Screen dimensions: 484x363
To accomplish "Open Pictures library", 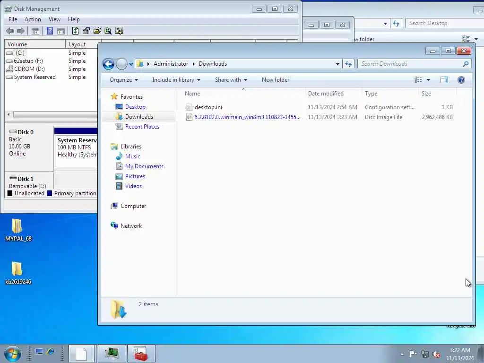I will pyautogui.click(x=135, y=176).
